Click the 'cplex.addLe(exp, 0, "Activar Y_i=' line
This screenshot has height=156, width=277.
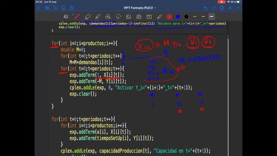coord(131,88)
